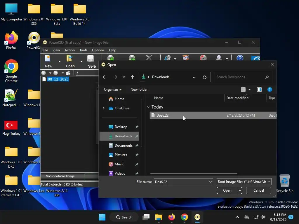Open dropdown arrow next to PowerISO New

[x=60, y=61]
